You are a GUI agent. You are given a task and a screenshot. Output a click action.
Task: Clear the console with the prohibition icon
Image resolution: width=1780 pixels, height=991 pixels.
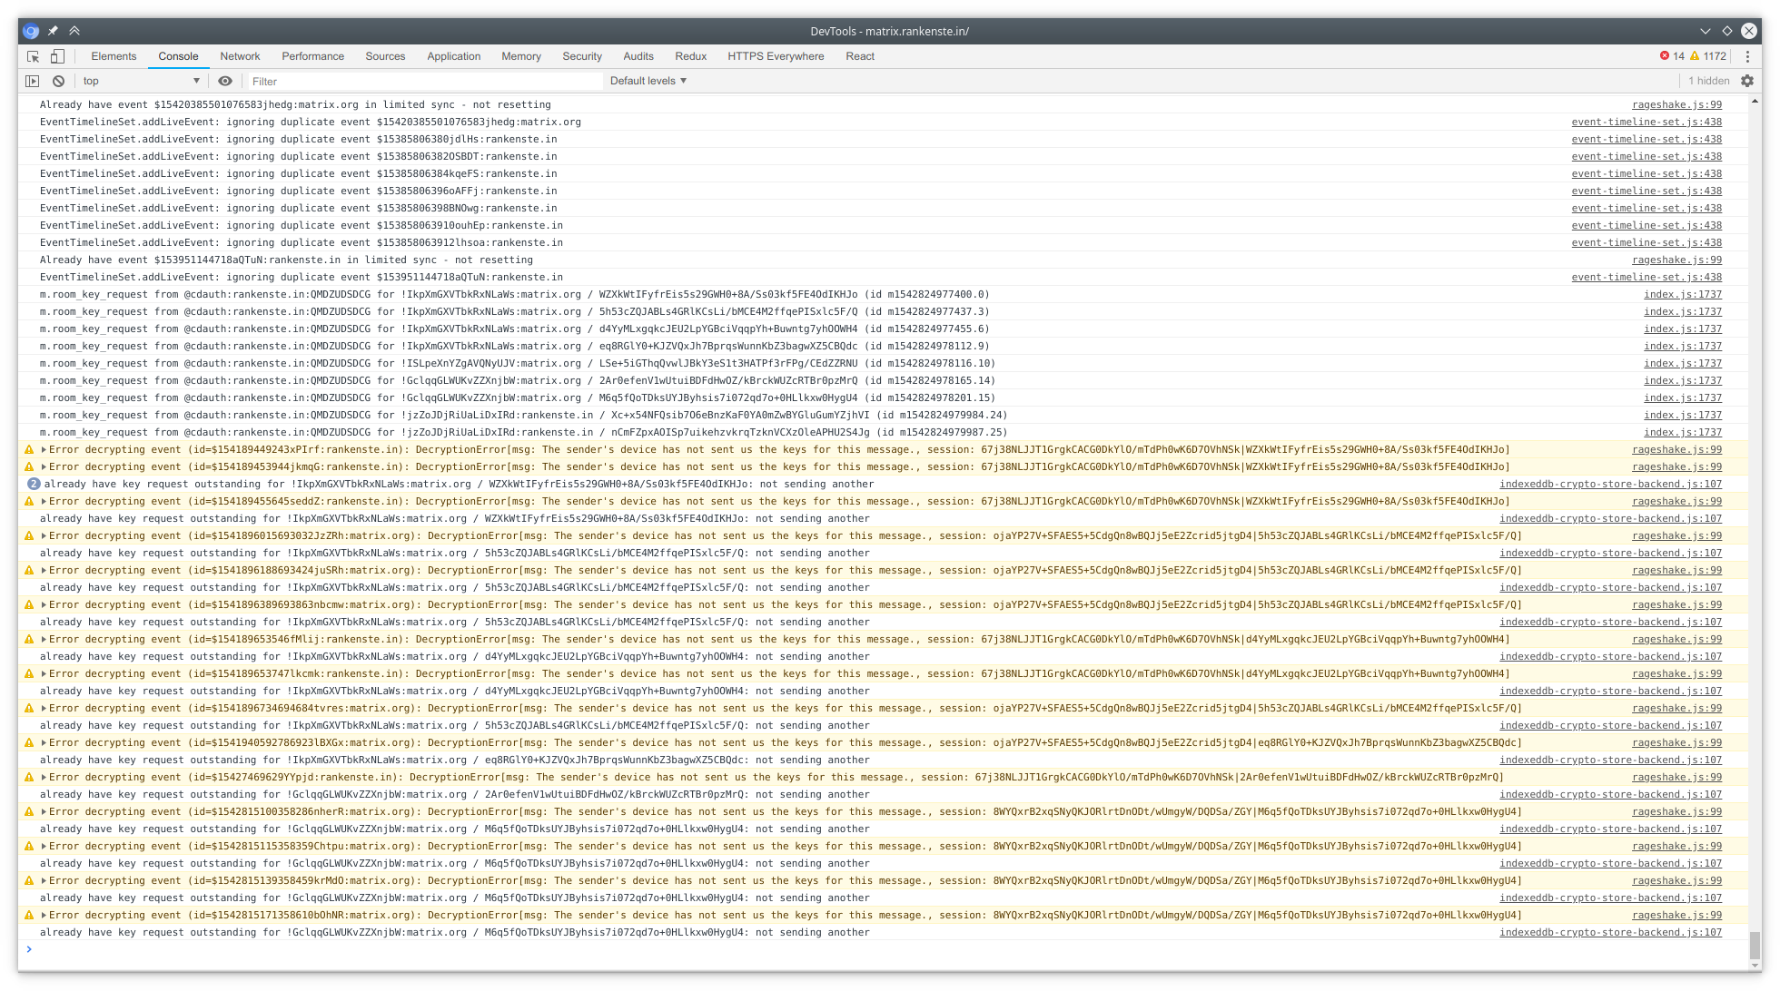(58, 81)
